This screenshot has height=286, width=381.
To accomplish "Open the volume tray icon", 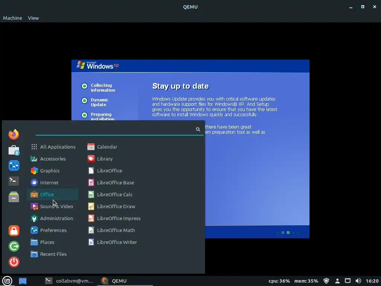I will click(x=358, y=281).
